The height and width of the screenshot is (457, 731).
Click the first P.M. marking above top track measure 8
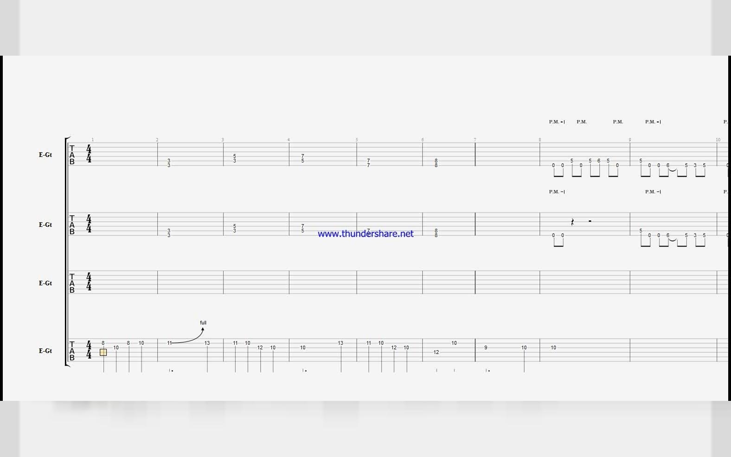tap(557, 122)
